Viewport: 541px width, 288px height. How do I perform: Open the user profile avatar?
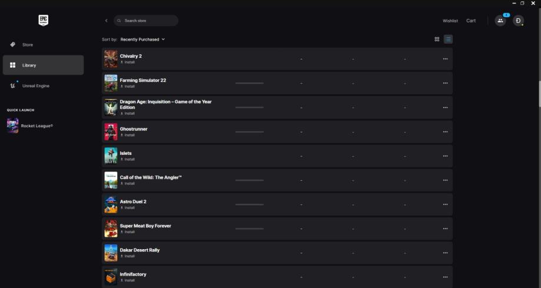click(x=518, y=21)
